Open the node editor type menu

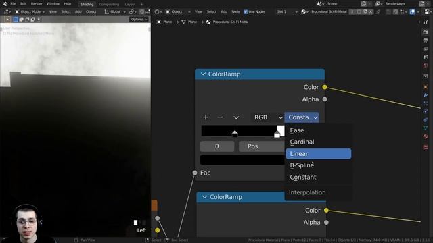click(x=158, y=11)
